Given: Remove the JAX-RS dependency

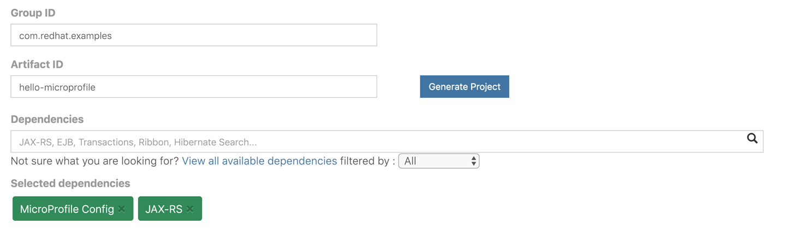Looking at the screenshot, I should coord(190,209).
